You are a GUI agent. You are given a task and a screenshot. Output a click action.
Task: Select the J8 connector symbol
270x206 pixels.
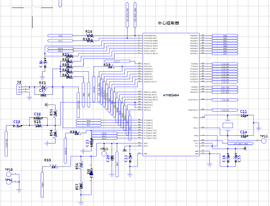(x=19, y=89)
